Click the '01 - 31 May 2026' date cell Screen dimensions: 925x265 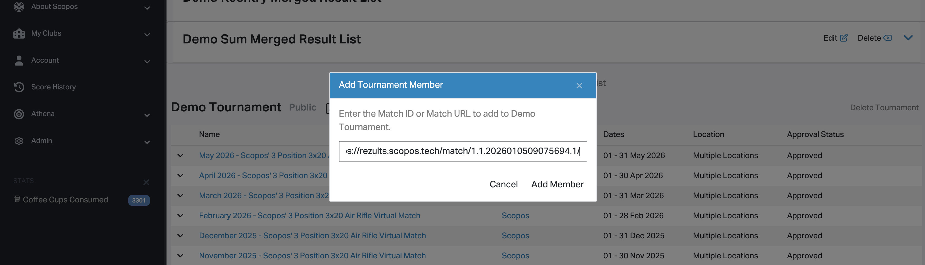(634, 156)
